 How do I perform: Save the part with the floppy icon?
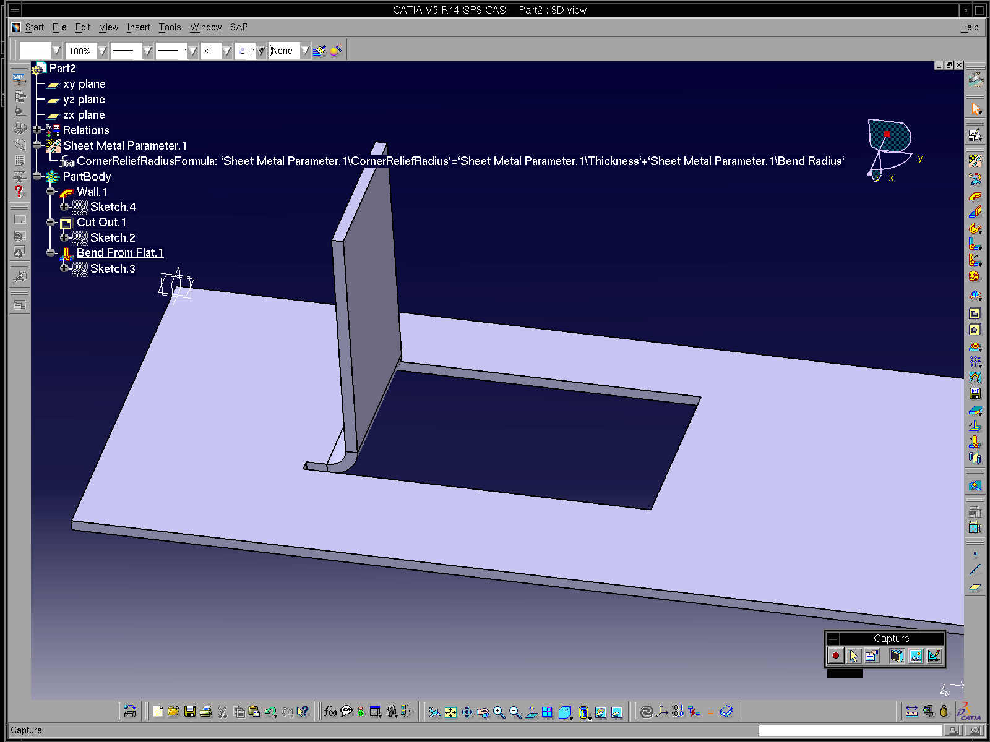coord(190,712)
